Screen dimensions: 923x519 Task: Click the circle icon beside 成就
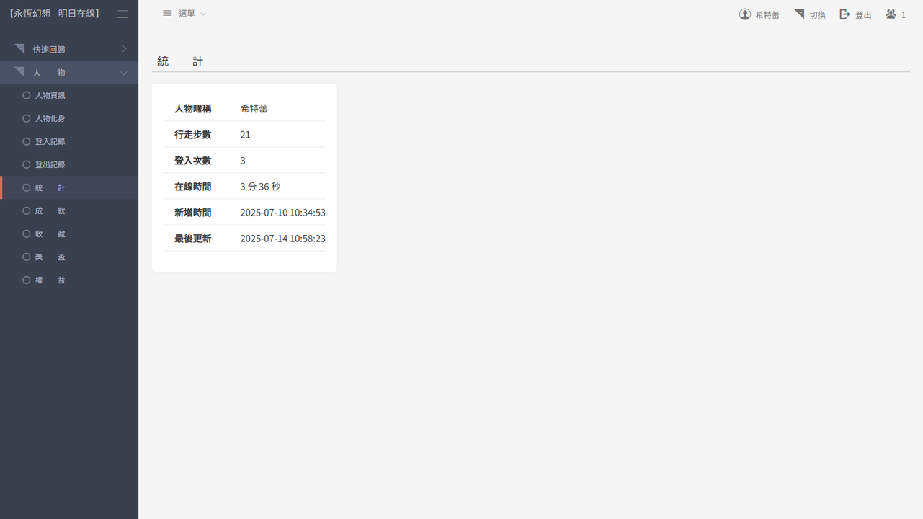point(27,210)
